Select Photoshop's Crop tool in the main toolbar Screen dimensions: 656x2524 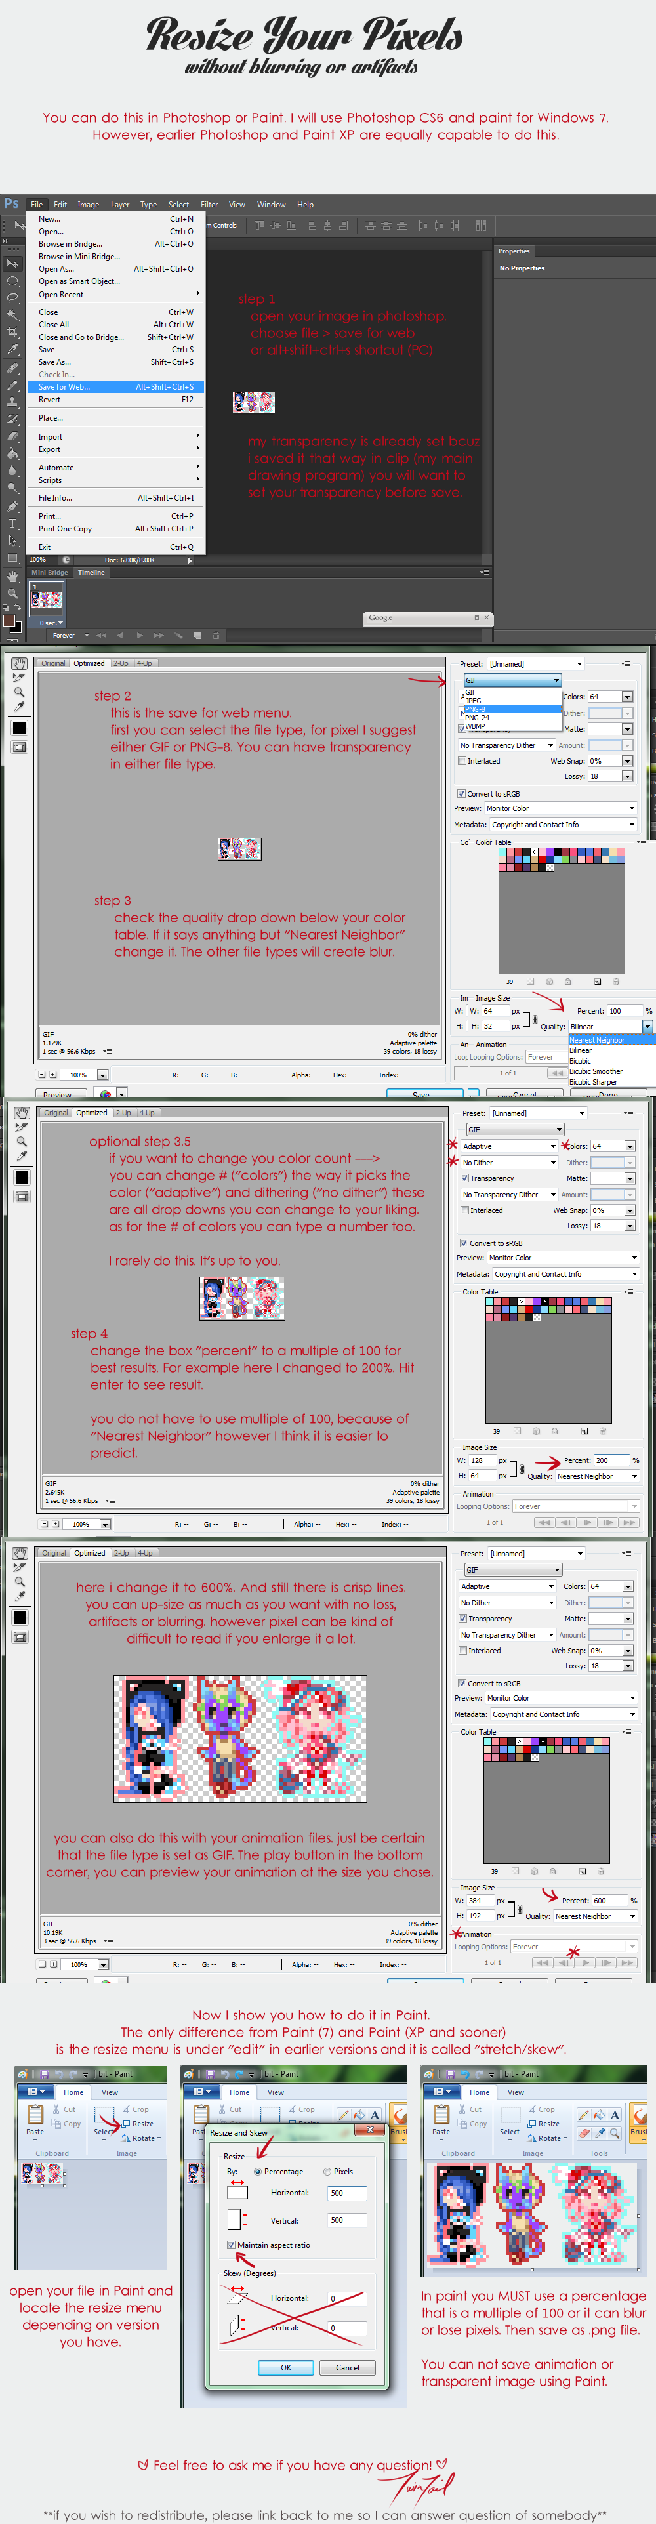coord(12,332)
